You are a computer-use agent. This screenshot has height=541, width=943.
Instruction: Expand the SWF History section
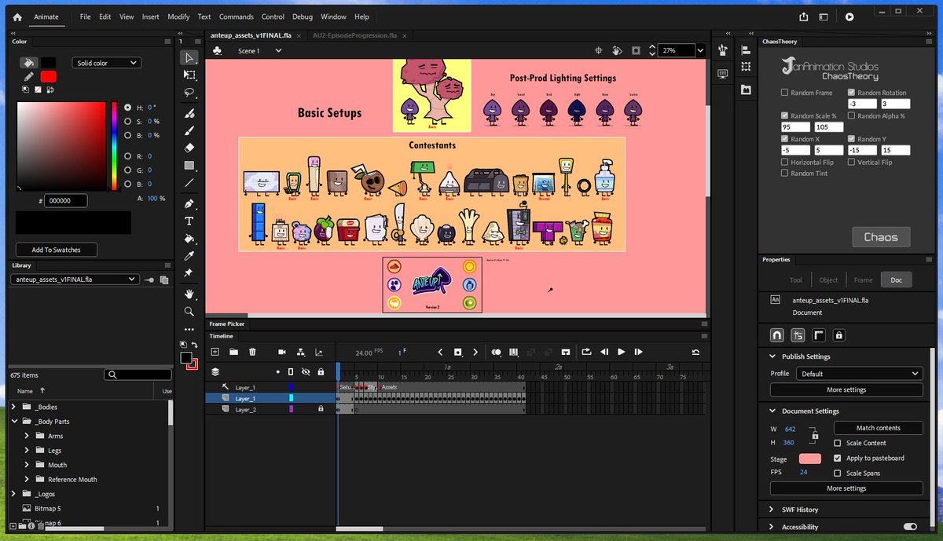(x=772, y=510)
